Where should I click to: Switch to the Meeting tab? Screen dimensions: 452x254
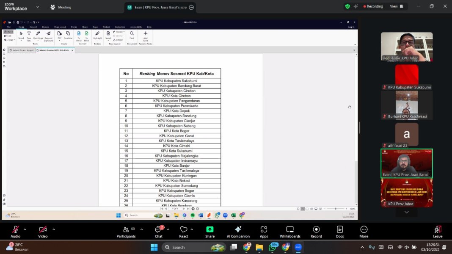61,7
